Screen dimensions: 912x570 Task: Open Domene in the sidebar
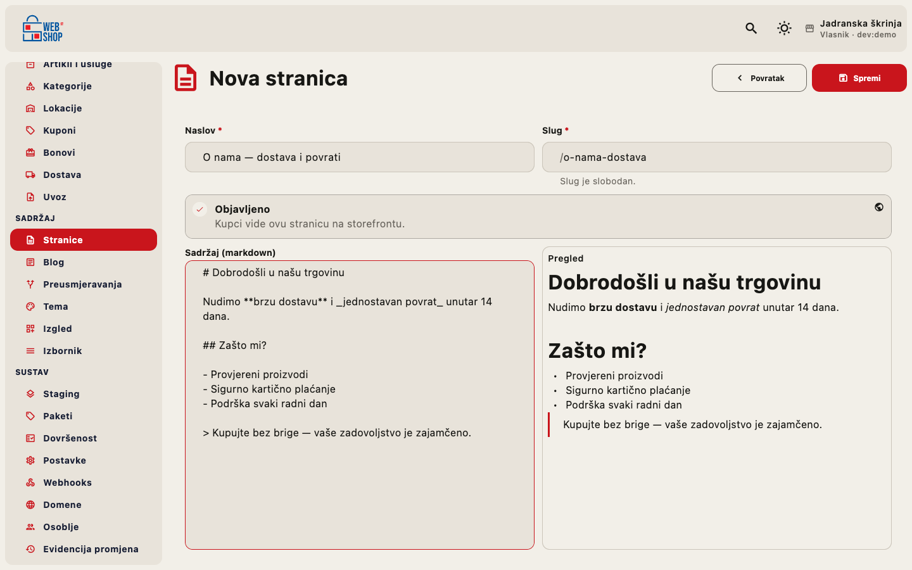(84, 505)
